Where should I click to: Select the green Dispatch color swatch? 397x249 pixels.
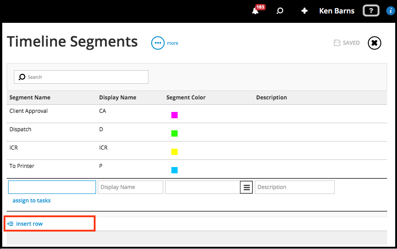click(175, 133)
